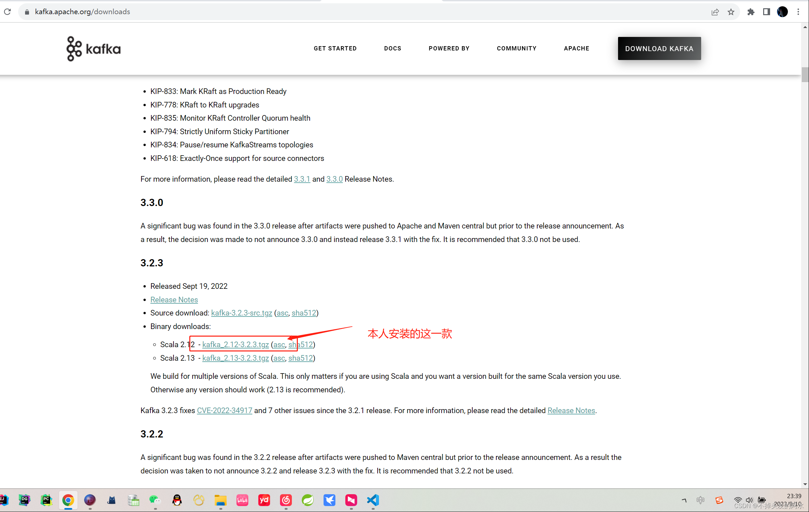Open the APACHE menu
The width and height of the screenshot is (809, 512).
coord(576,48)
